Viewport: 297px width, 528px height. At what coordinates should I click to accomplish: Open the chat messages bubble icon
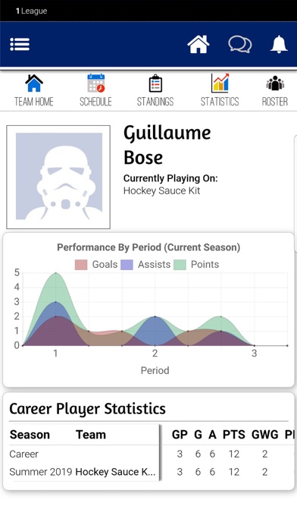[240, 45]
